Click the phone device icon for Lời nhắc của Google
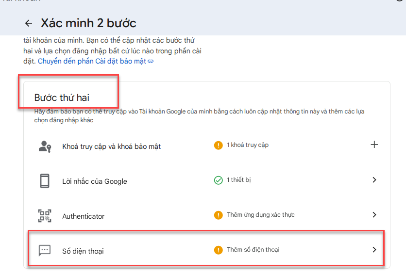 click(x=45, y=181)
